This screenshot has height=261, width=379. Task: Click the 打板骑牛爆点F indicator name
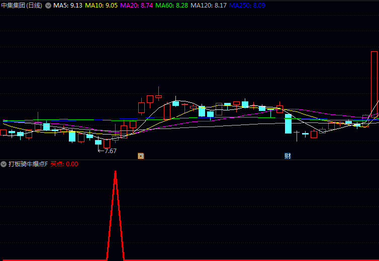click(28, 164)
